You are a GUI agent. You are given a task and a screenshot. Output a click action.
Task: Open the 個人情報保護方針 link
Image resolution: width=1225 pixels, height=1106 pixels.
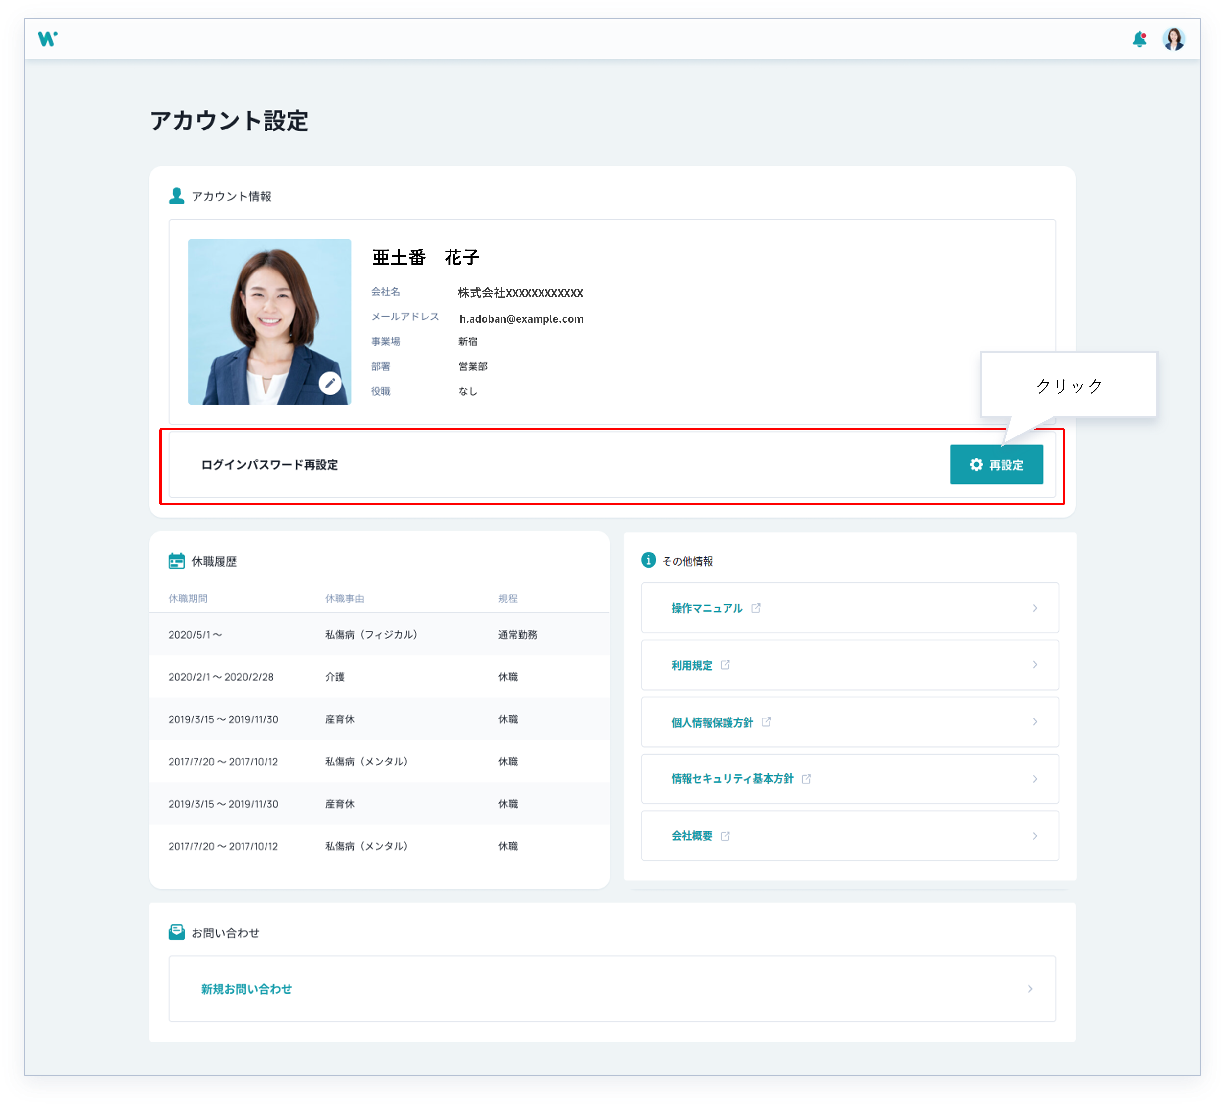712,722
